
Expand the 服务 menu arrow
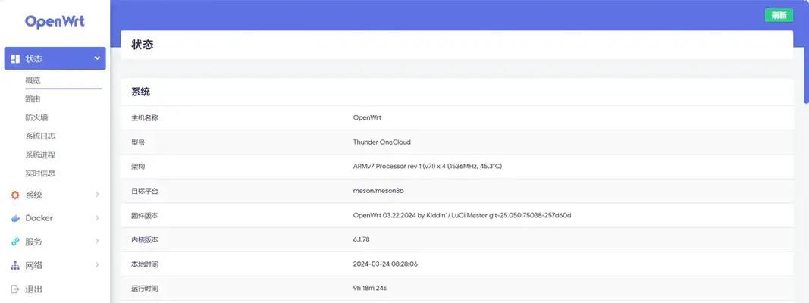coord(97,241)
